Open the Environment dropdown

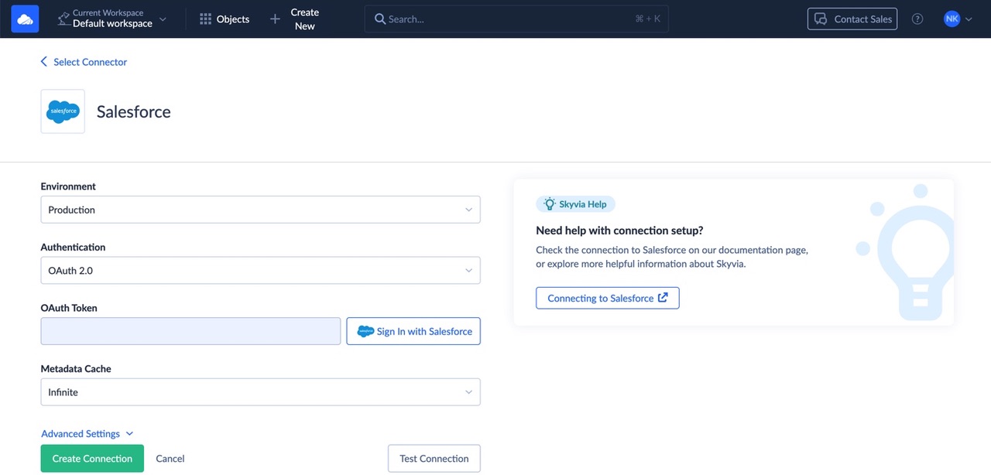click(x=260, y=210)
